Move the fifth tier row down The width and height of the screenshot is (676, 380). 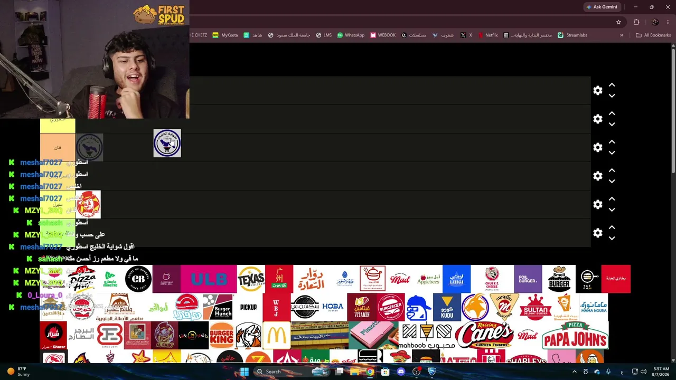612,210
